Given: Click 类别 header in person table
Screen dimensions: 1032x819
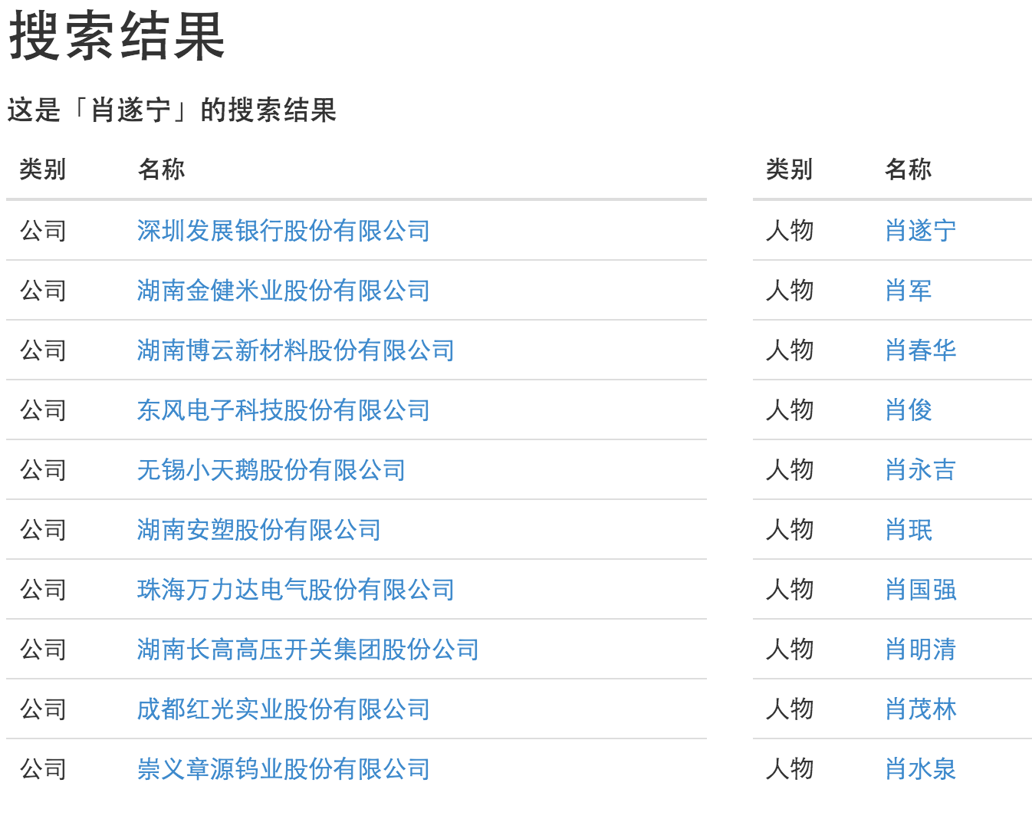Looking at the screenshot, I should pyautogui.click(x=789, y=169).
